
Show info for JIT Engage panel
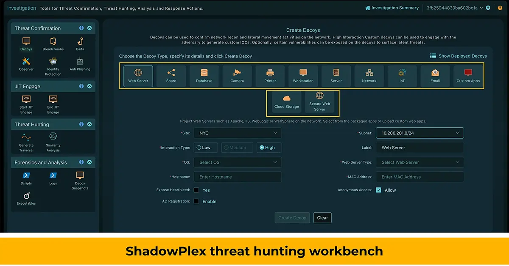pos(81,86)
